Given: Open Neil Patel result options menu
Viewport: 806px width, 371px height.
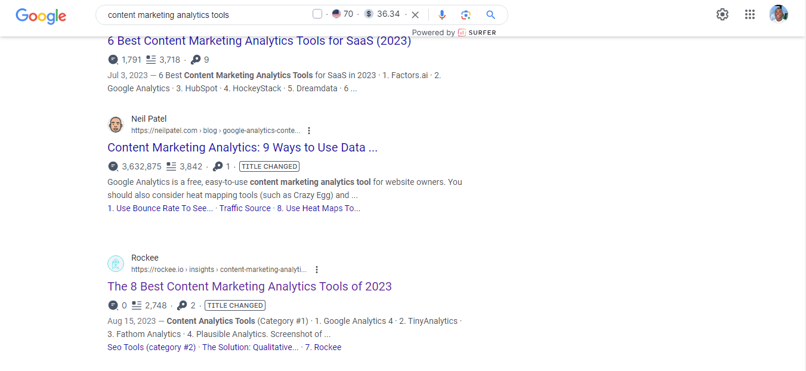Looking at the screenshot, I should click(x=309, y=131).
